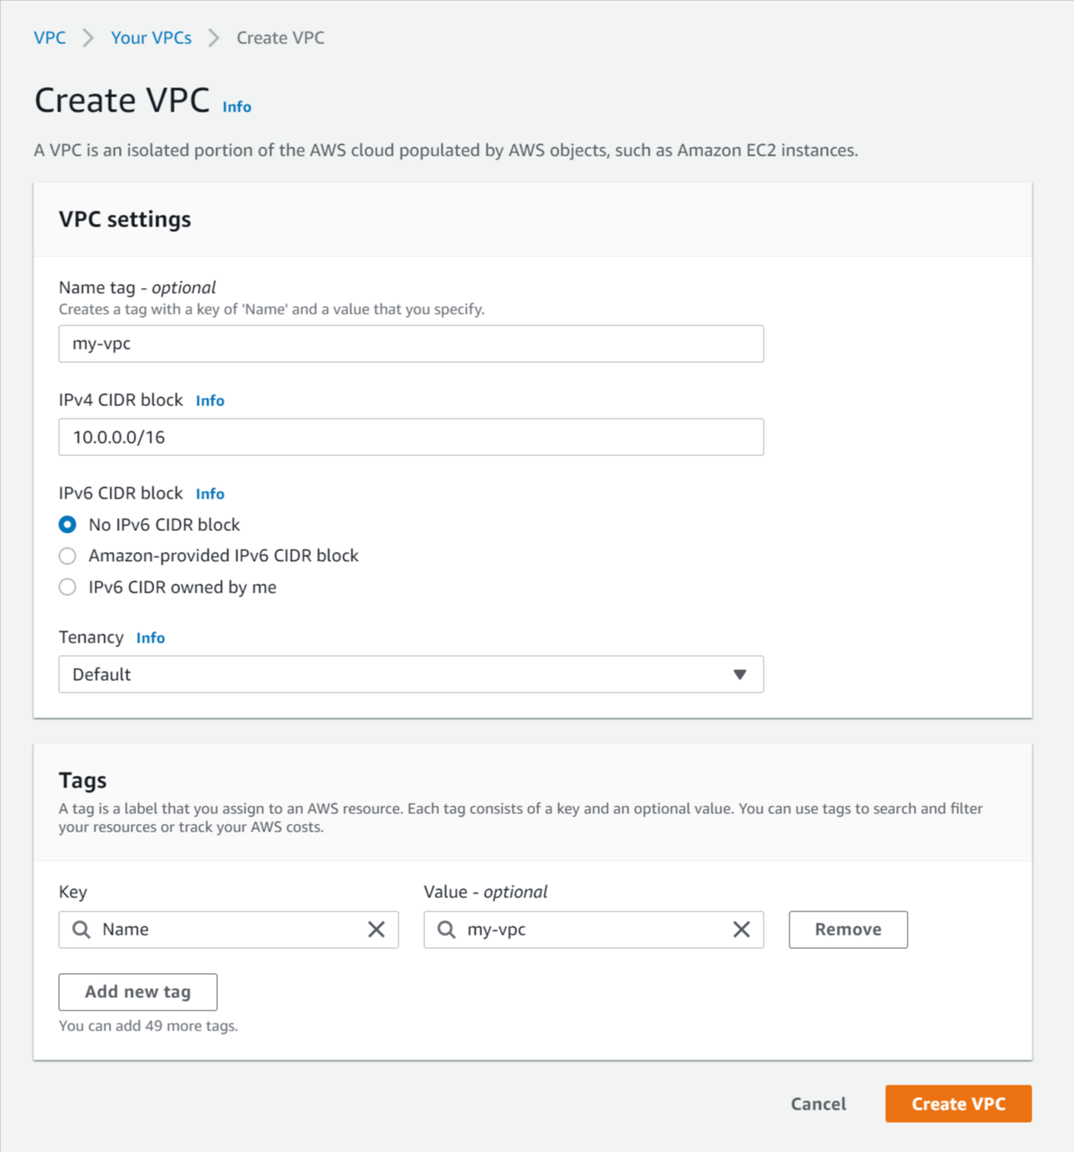Choose IPv6 CIDR owned by me

(x=68, y=588)
